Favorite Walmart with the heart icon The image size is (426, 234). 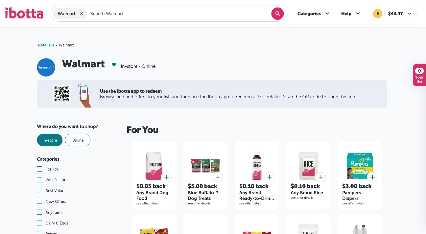(x=114, y=65)
